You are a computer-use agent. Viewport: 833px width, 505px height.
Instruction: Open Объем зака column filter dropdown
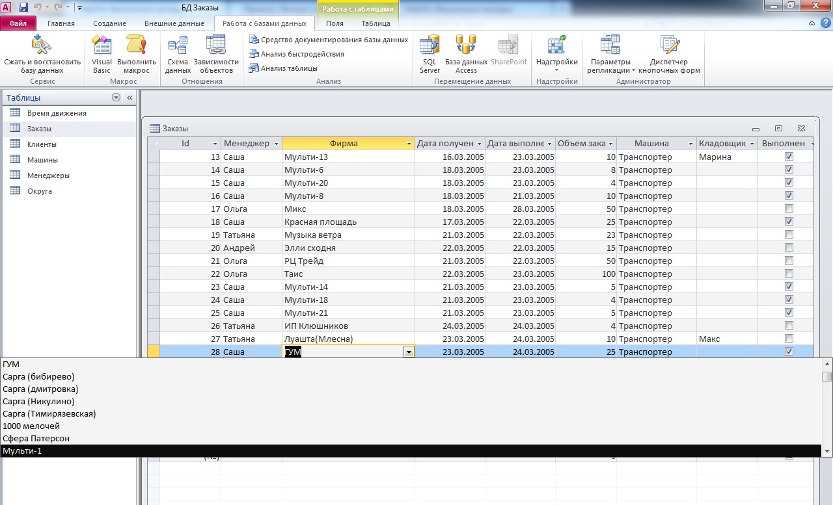(x=611, y=144)
